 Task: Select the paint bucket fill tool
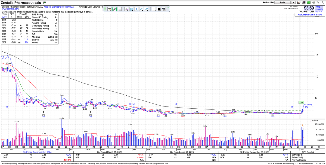tap(126, 9)
